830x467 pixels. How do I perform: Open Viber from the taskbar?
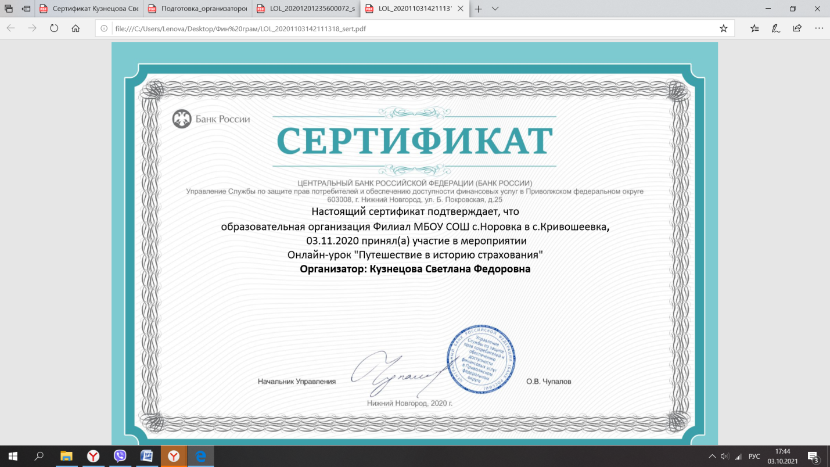(x=120, y=456)
